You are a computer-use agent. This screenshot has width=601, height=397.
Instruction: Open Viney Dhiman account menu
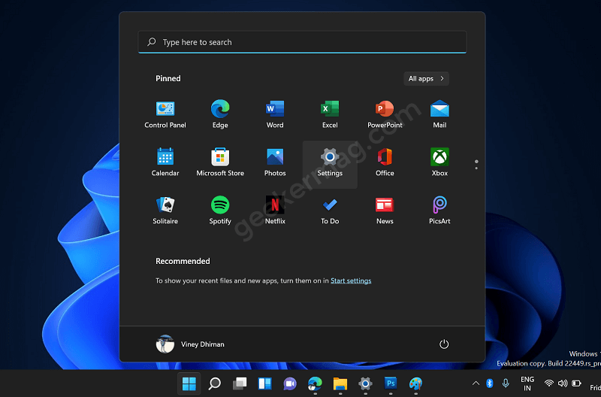191,344
